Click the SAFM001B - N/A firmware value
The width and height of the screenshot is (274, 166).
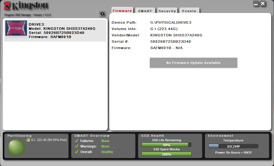pos(166,48)
